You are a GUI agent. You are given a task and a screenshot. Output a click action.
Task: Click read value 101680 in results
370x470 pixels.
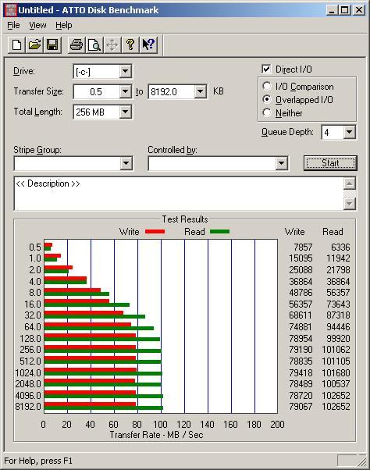(336, 372)
